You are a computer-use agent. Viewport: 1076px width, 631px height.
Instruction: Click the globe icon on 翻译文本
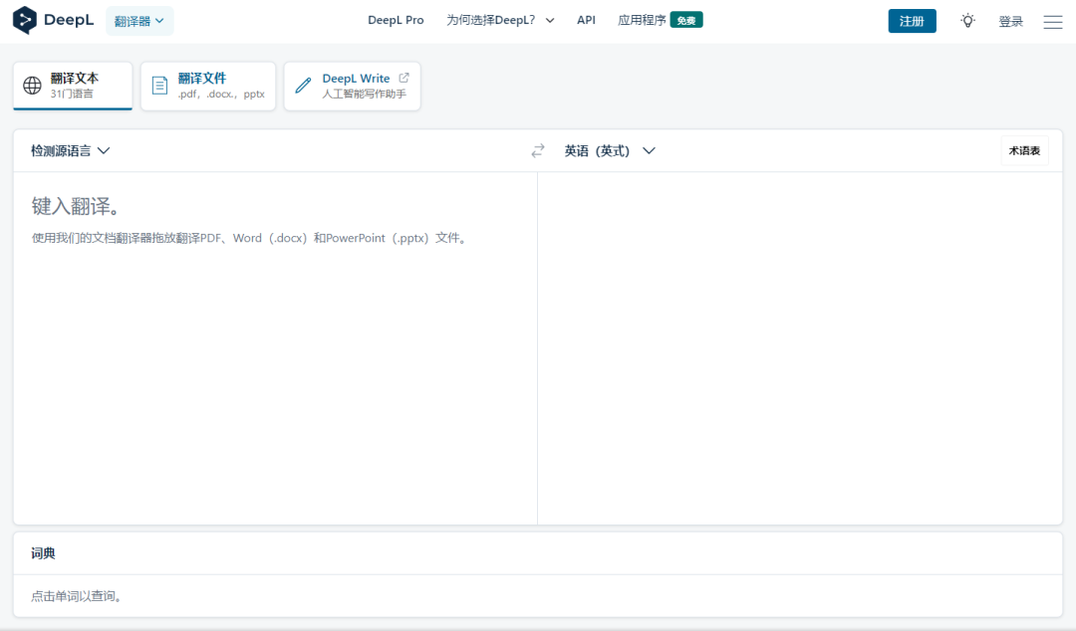[32, 86]
